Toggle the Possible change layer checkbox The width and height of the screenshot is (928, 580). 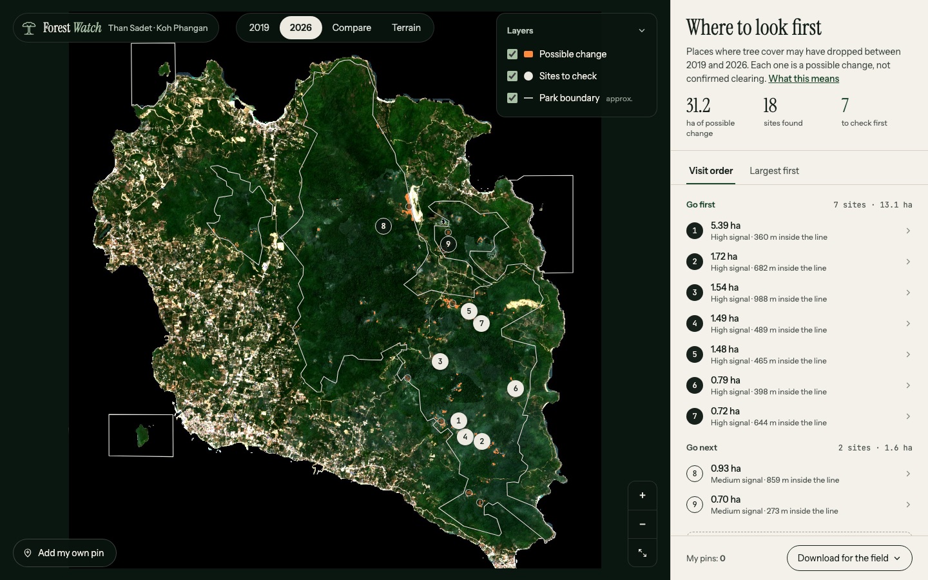click(512, 54)
